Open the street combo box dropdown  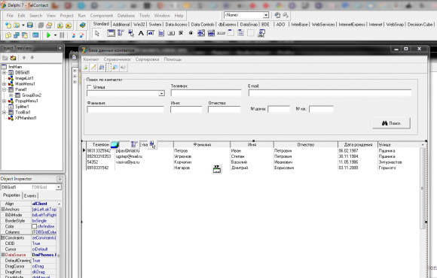click(161, 94)
